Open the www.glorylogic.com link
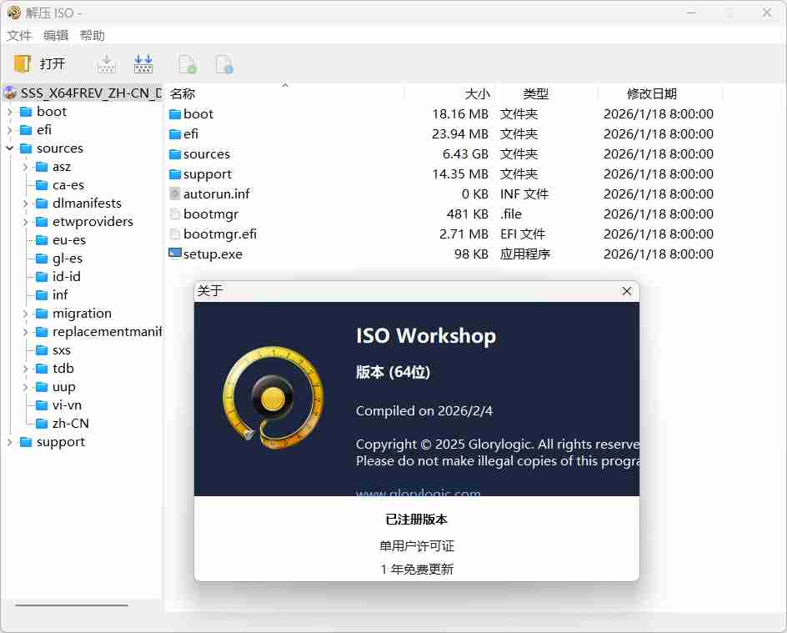 point(418,492)
